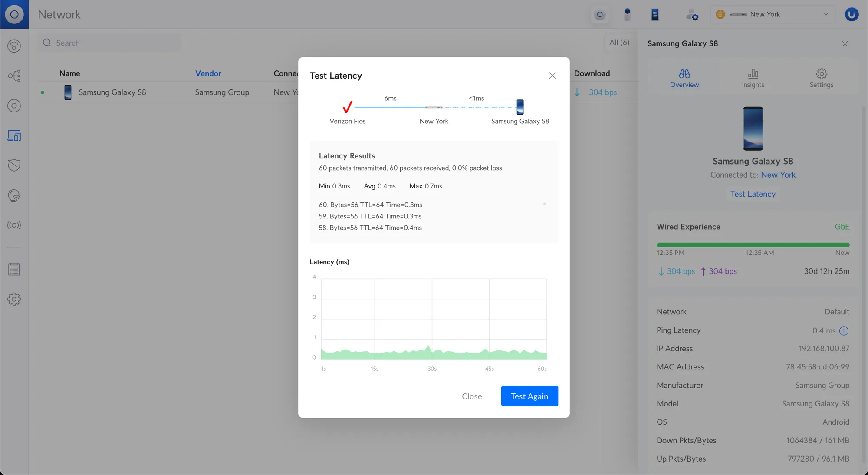Switch to the Settings tab in device panel
Viewport: 868px width, 475px height.
[x=821, y=78]
